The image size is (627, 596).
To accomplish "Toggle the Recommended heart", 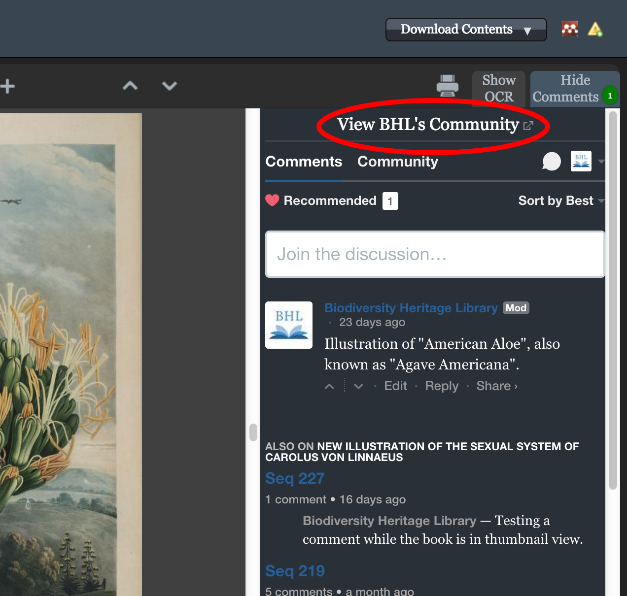I will point(272,200).
